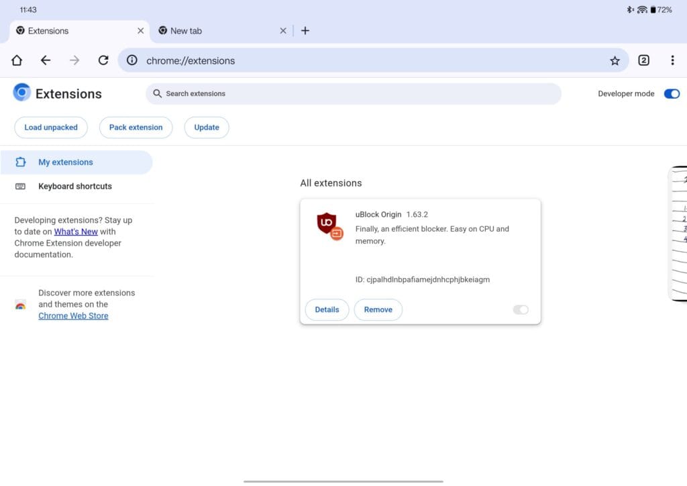Tap the Wi-Fi status icon

(x=642, y=9)
